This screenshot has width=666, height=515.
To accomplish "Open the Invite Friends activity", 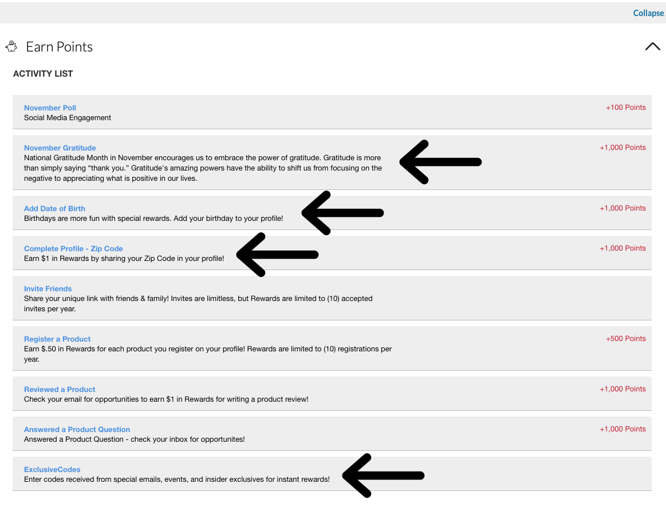I will coord(48,289).
